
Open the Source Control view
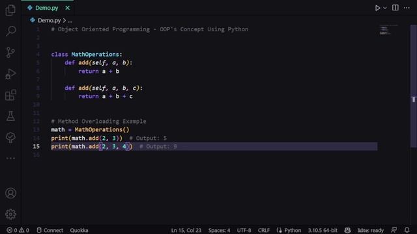10,52
